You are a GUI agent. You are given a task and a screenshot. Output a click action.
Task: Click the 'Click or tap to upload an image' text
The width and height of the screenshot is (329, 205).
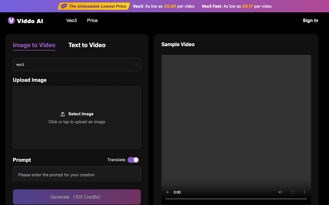77,122
